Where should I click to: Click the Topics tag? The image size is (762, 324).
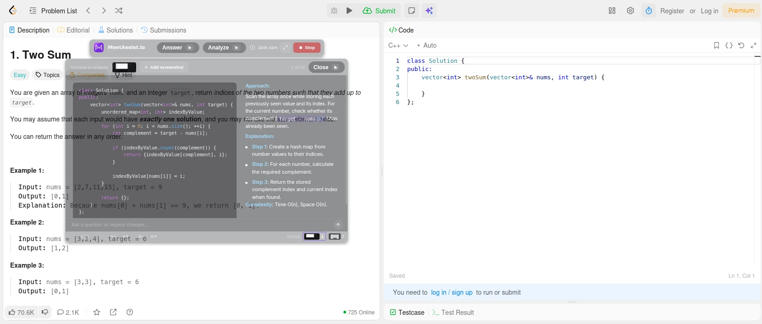pyautogui.click(x=48, y=75)
